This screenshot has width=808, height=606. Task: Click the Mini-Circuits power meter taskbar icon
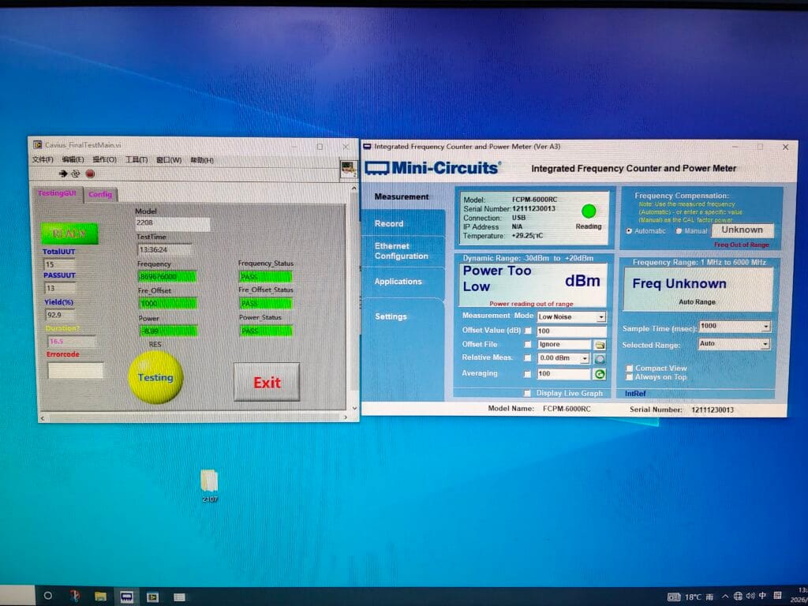click(127, 597)
